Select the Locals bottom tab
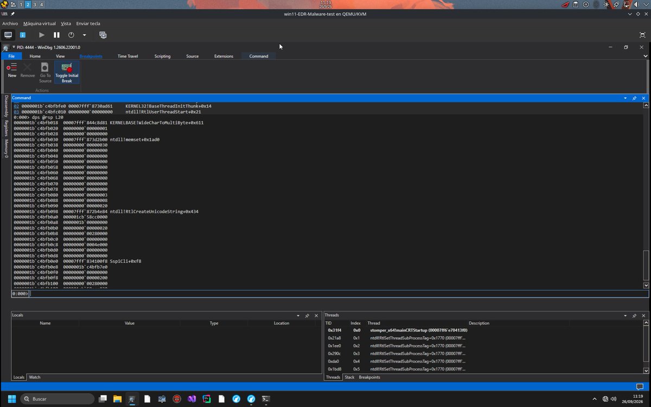Viewport: 651px width, 407px height. 19,377
